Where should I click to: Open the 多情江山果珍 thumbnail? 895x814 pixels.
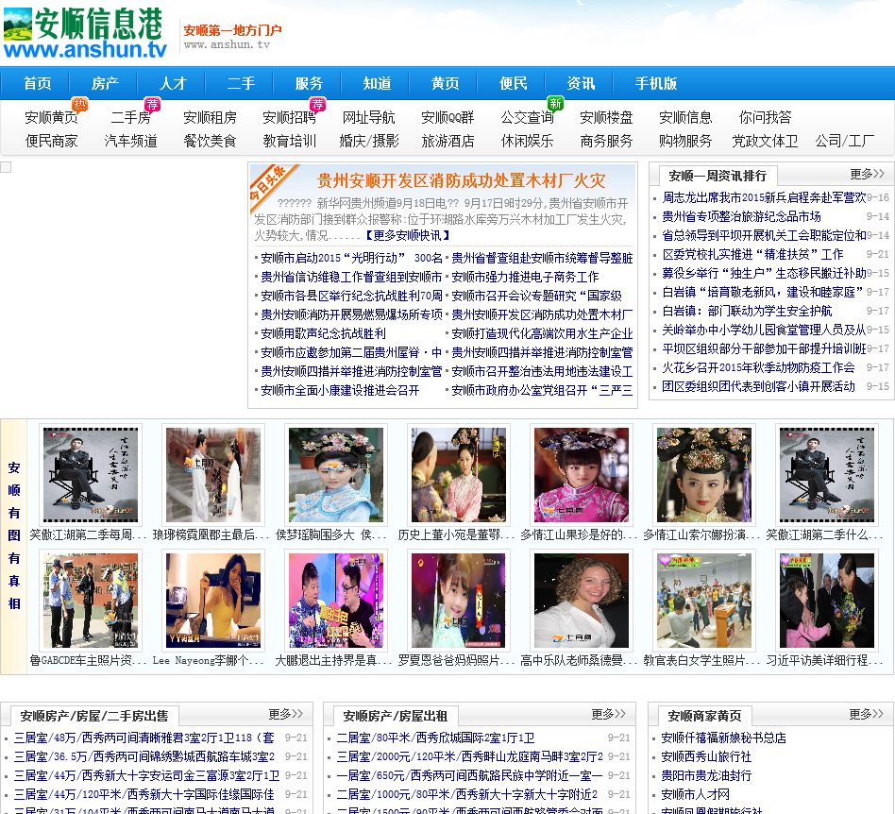tap(581, 474)
